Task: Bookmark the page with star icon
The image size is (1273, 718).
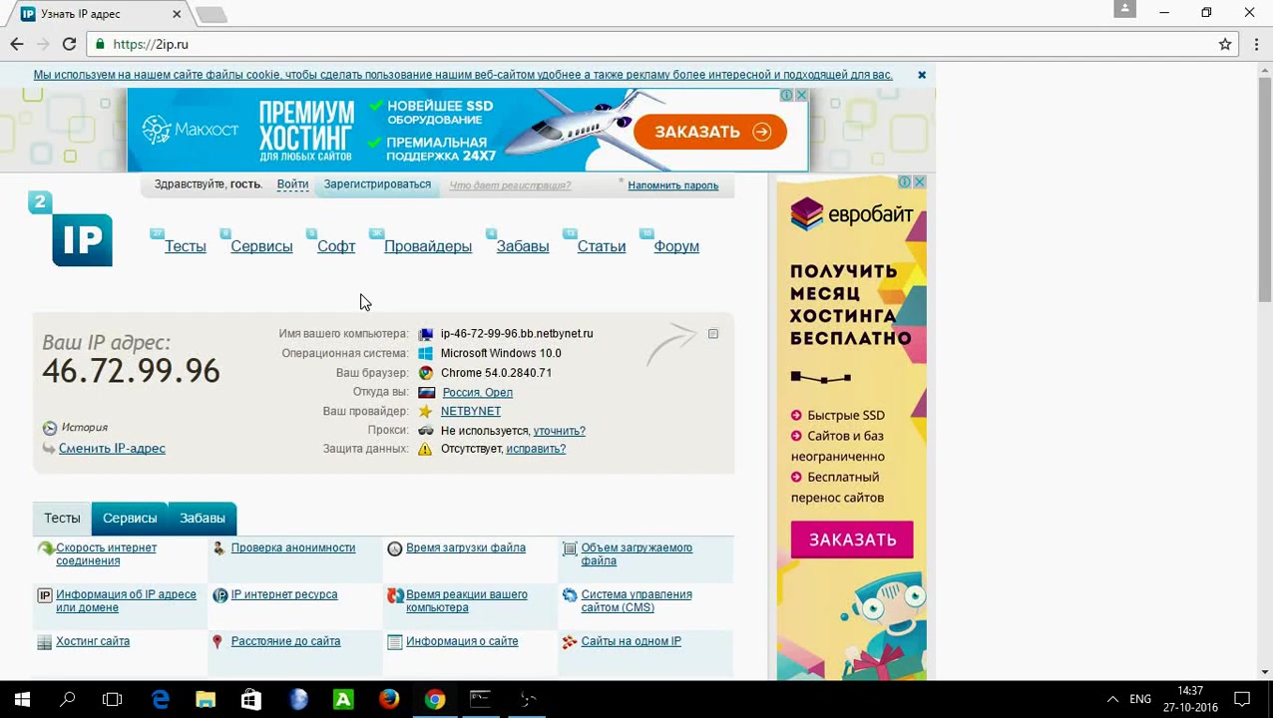Action: tap(1225, 44)
